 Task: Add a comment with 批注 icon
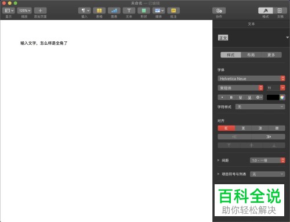click(x=173, y=10)
